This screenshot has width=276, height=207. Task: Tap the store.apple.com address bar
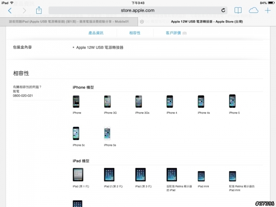tap(138, 10)
